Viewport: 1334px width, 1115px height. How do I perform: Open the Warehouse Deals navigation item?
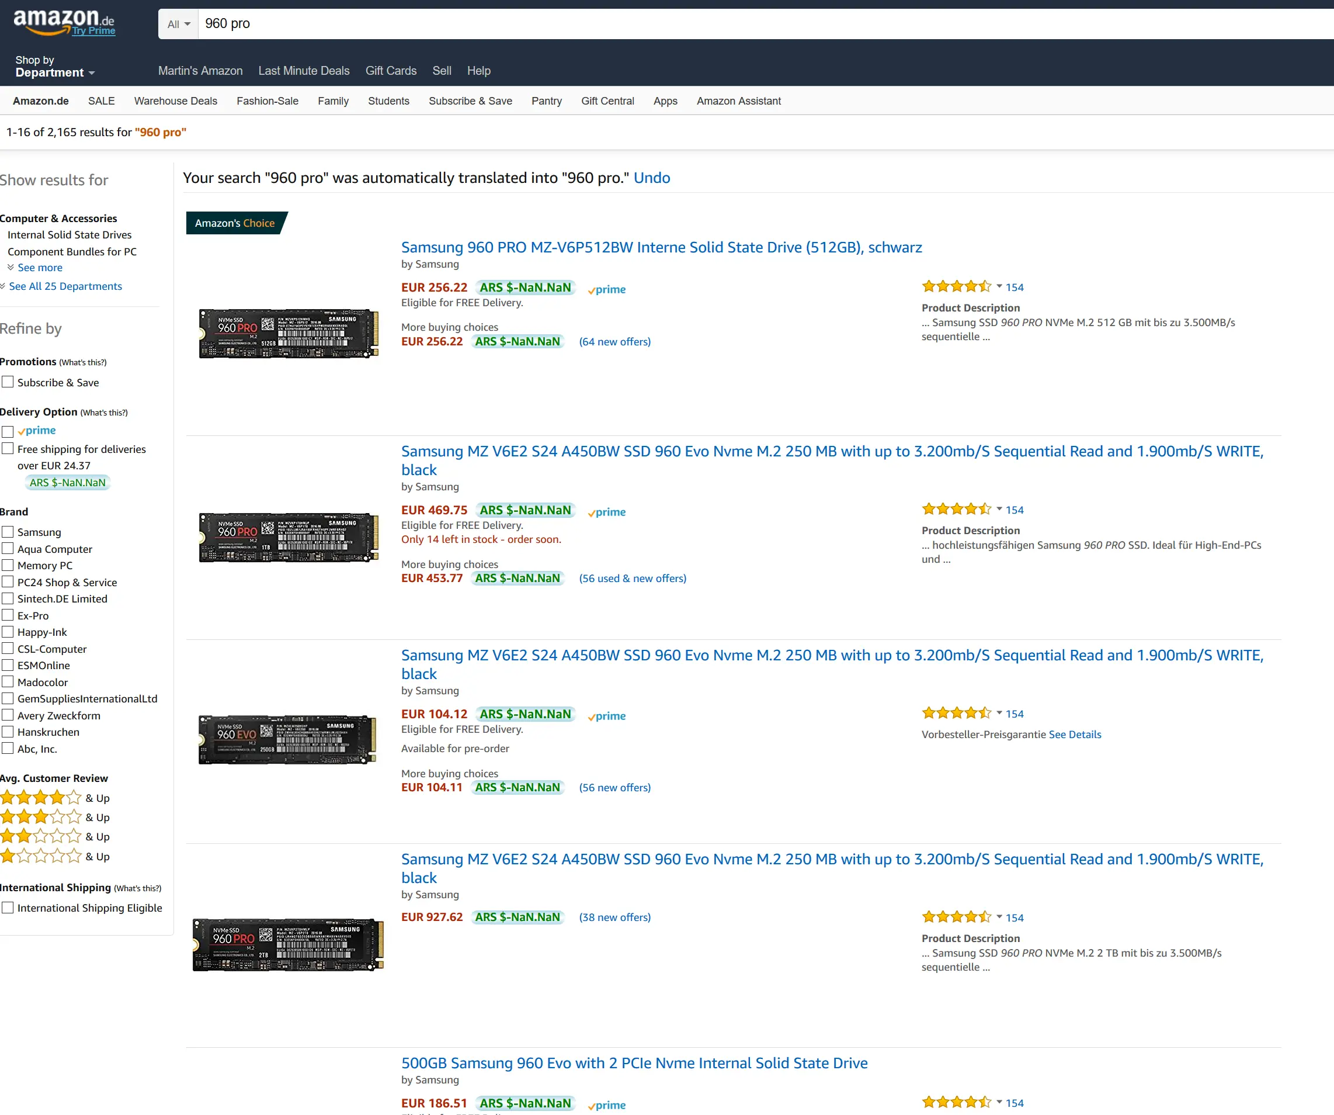click(x=175, y=101)
